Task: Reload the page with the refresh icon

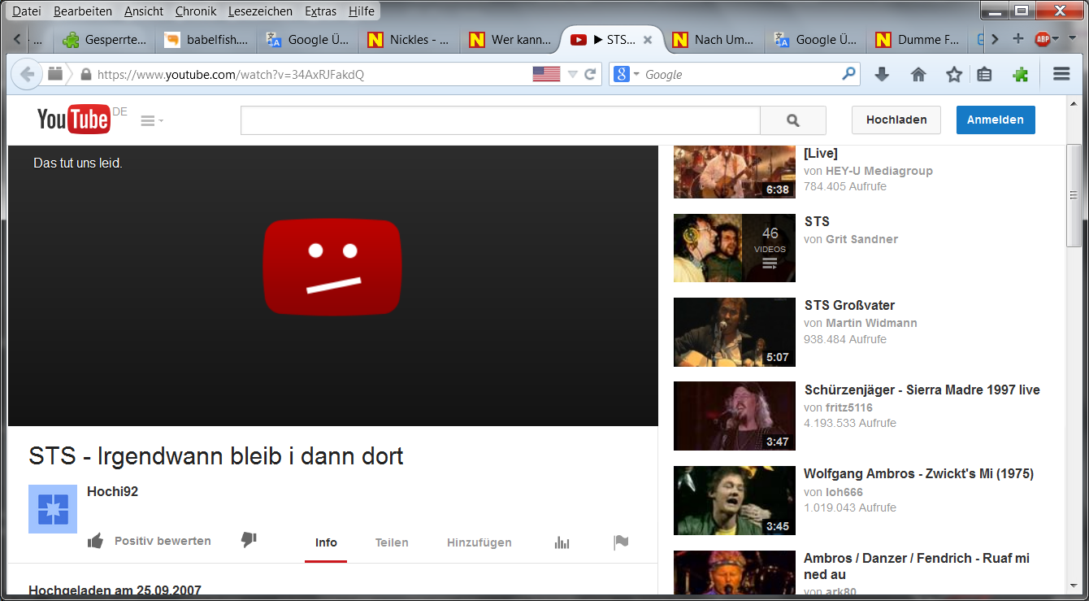Action: pyautogui.click(x=591, y=74)
